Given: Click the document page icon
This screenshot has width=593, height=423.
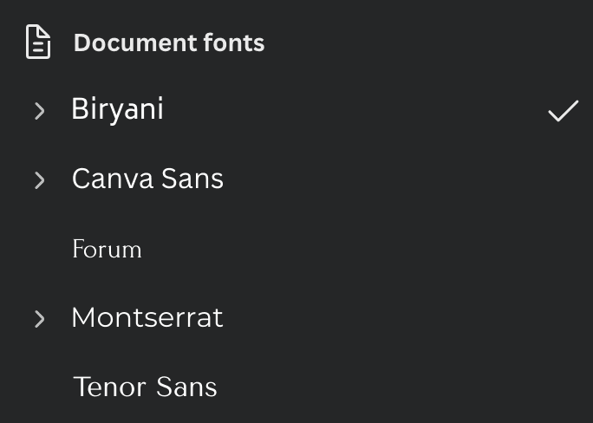Looking at the screenshot, I should point(38,42).
